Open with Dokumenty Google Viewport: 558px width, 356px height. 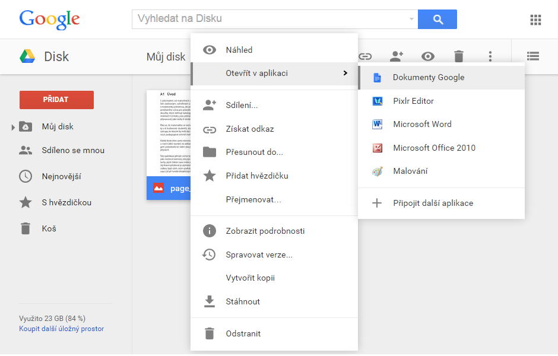(x=441, y=78)
